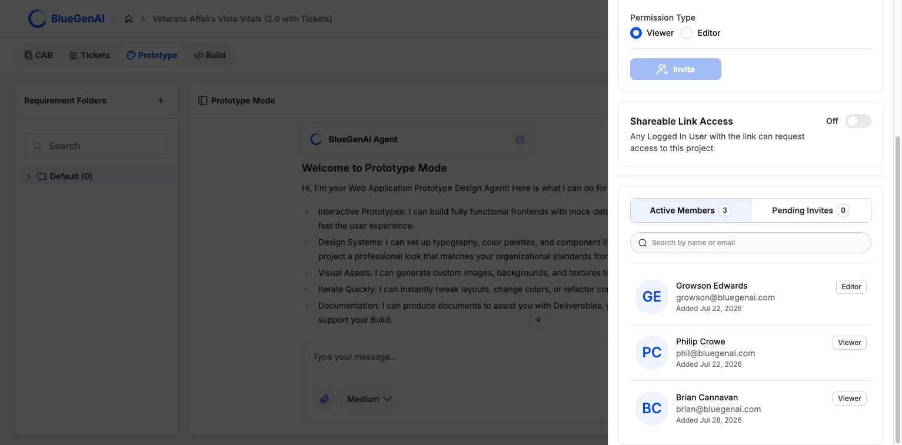
Task: Switch to the Pending Invites tab
Action: [811, 210]
